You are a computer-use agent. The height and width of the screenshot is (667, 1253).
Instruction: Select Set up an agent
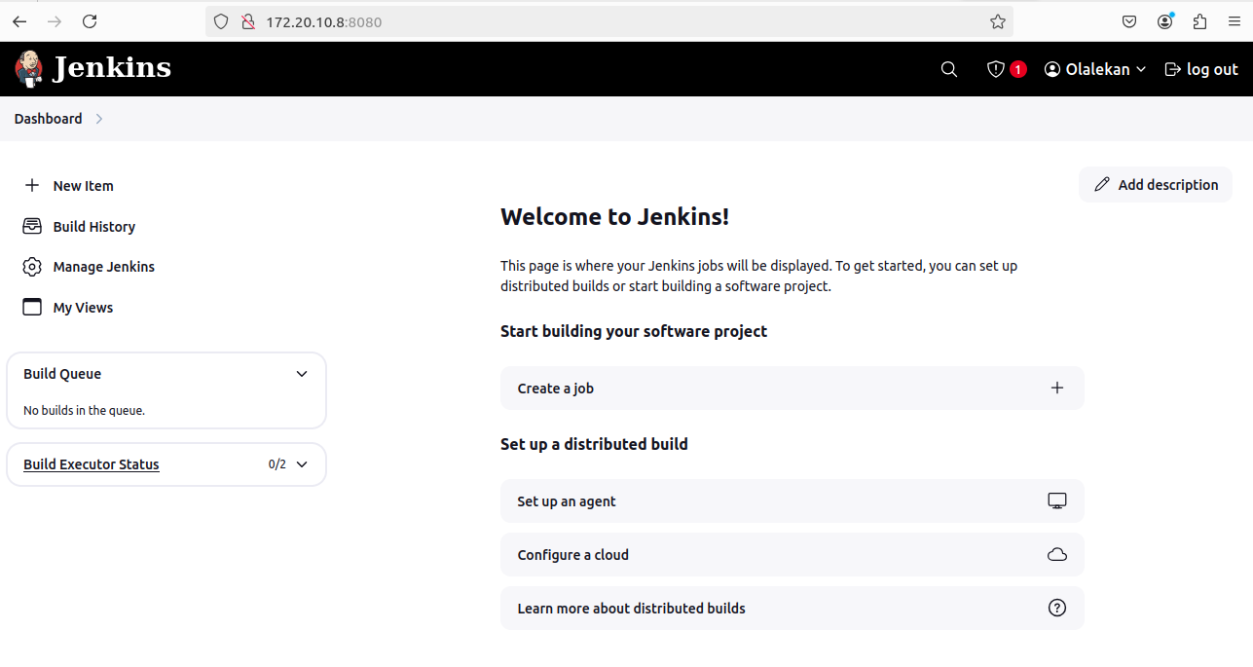792,500
